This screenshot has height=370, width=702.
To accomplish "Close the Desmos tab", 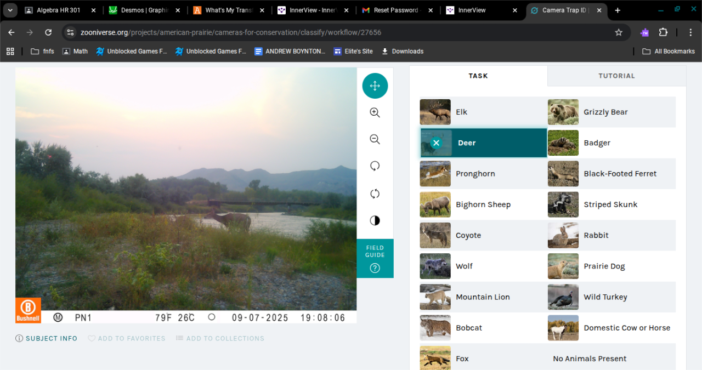I will 177,10.
